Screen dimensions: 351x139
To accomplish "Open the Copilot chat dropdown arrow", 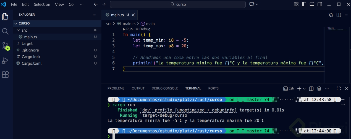I will (x=257, y=4).
